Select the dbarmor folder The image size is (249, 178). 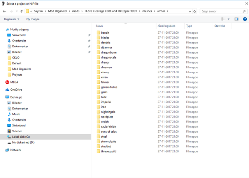click(x=106, y=47)
